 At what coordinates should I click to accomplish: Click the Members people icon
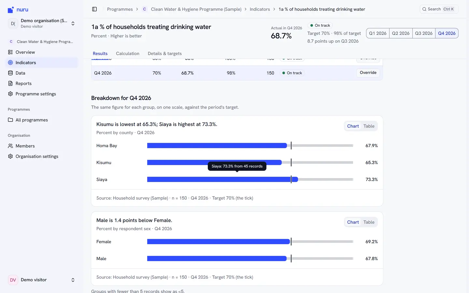(x=10, y=146)
